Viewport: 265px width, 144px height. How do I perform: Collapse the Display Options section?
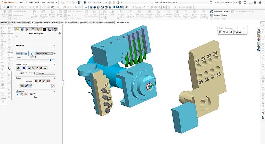point(54,64)
